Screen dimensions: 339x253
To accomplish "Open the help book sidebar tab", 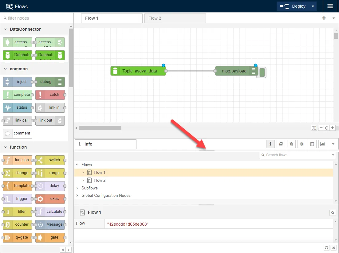I will coord(281,144).
